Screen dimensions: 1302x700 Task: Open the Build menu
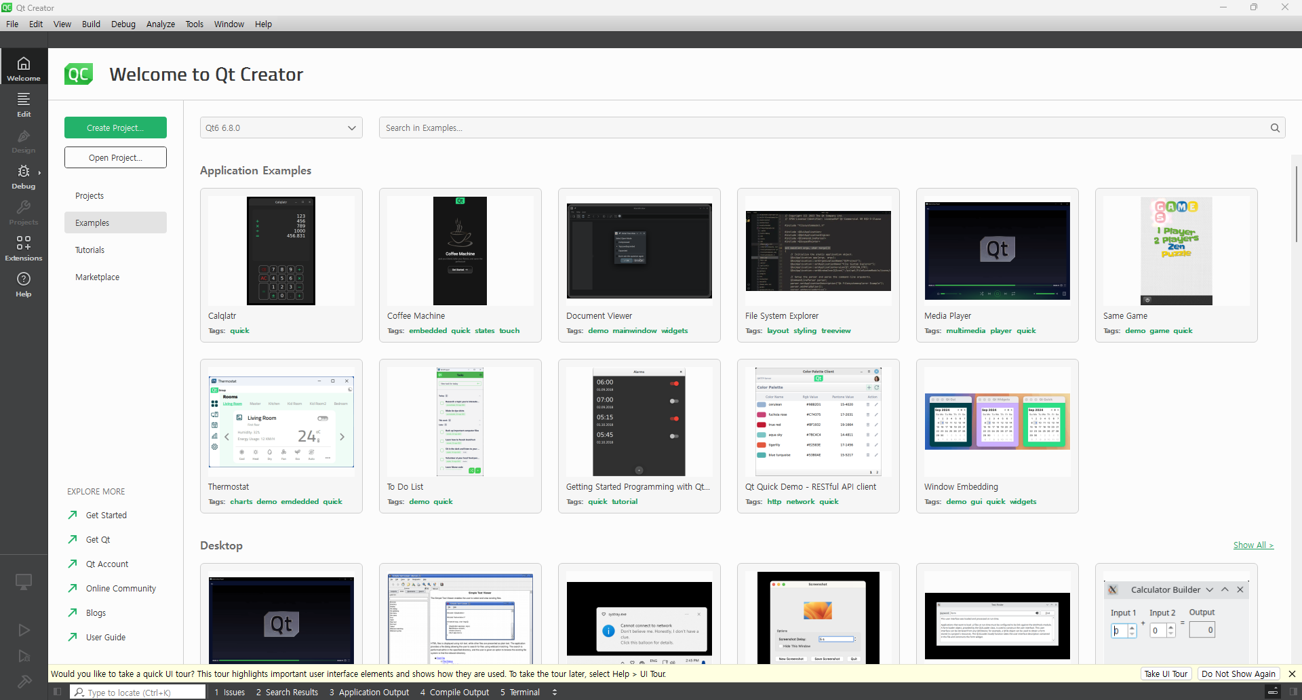[x=91, y=24]
